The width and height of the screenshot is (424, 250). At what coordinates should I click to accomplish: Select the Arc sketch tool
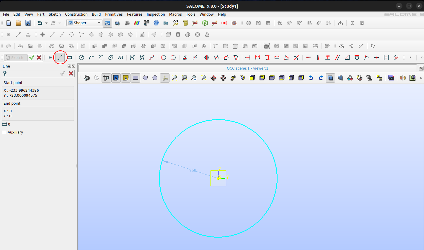[x=91, y=57]
